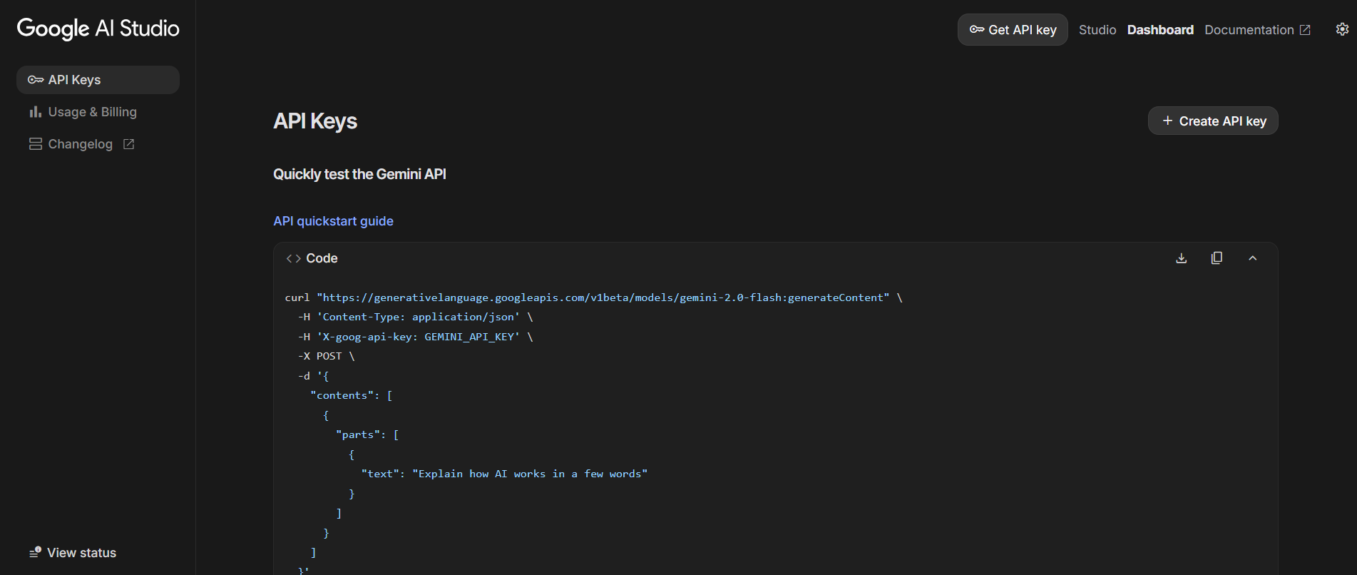
Task: Click View status at the bottom
Action: coord(73,553)
